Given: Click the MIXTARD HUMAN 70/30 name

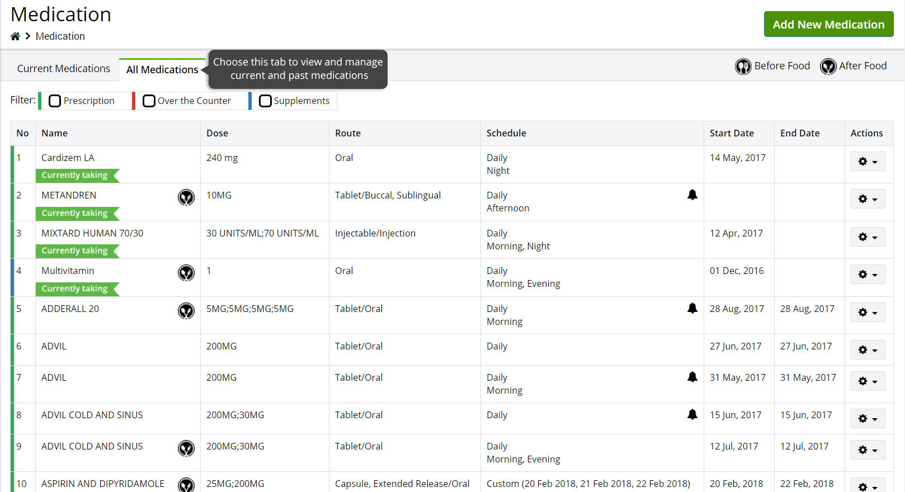Looking at the screenshot, I should pos(92,233).
